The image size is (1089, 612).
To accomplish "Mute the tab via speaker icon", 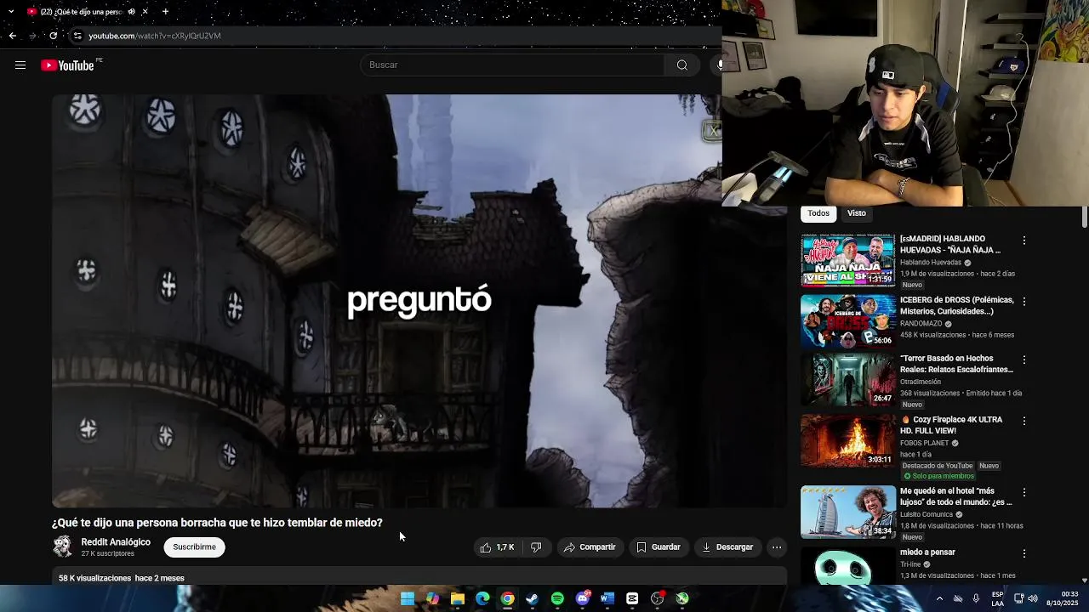I will (x=131, y=12).
